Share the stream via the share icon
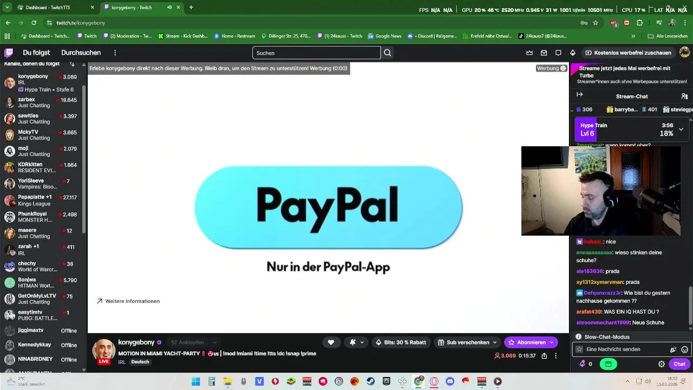Viewport: 693px width, 390px height. point(544,356)
